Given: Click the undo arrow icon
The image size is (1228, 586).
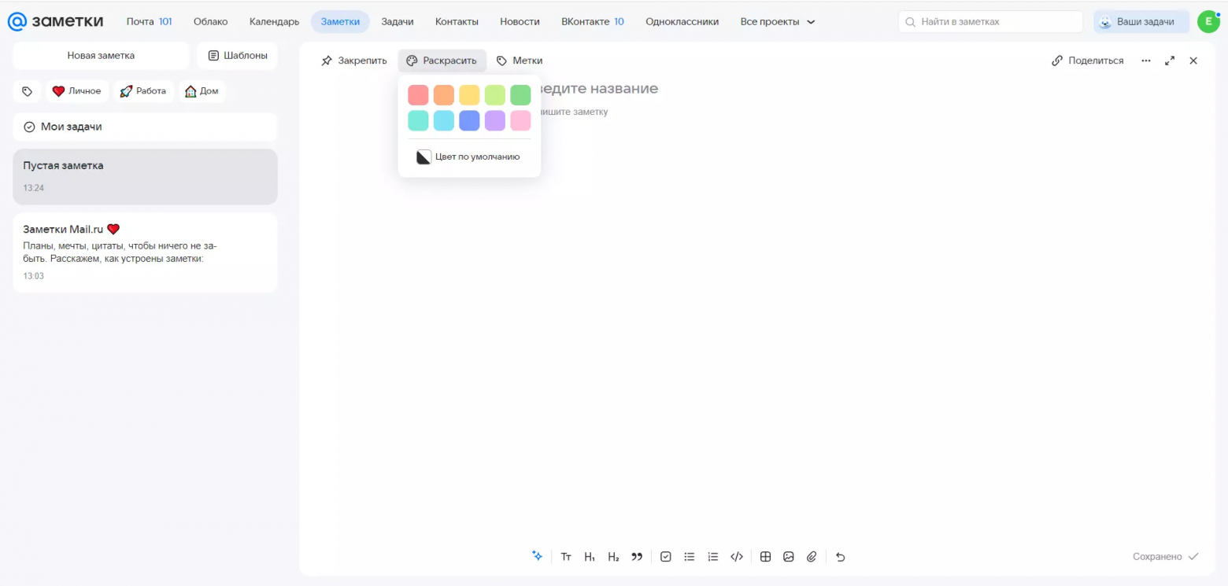Looking at the screenshot, I should (840, 557).
